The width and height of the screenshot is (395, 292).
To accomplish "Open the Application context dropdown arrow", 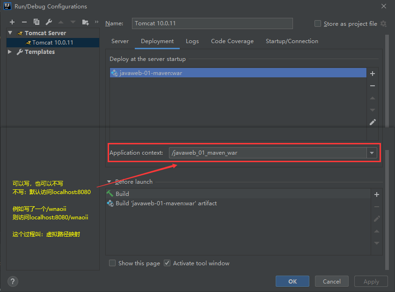I will click(372, 153).
